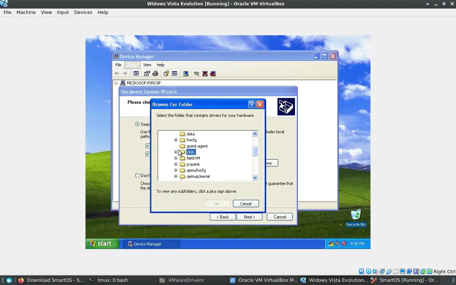Click Cancel in Hardware Update Wizard

(280, 217)
